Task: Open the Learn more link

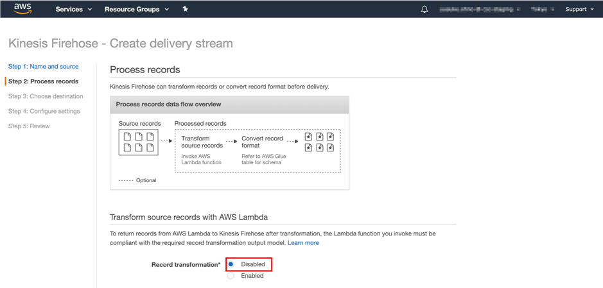Action: (x=303, y=242)
